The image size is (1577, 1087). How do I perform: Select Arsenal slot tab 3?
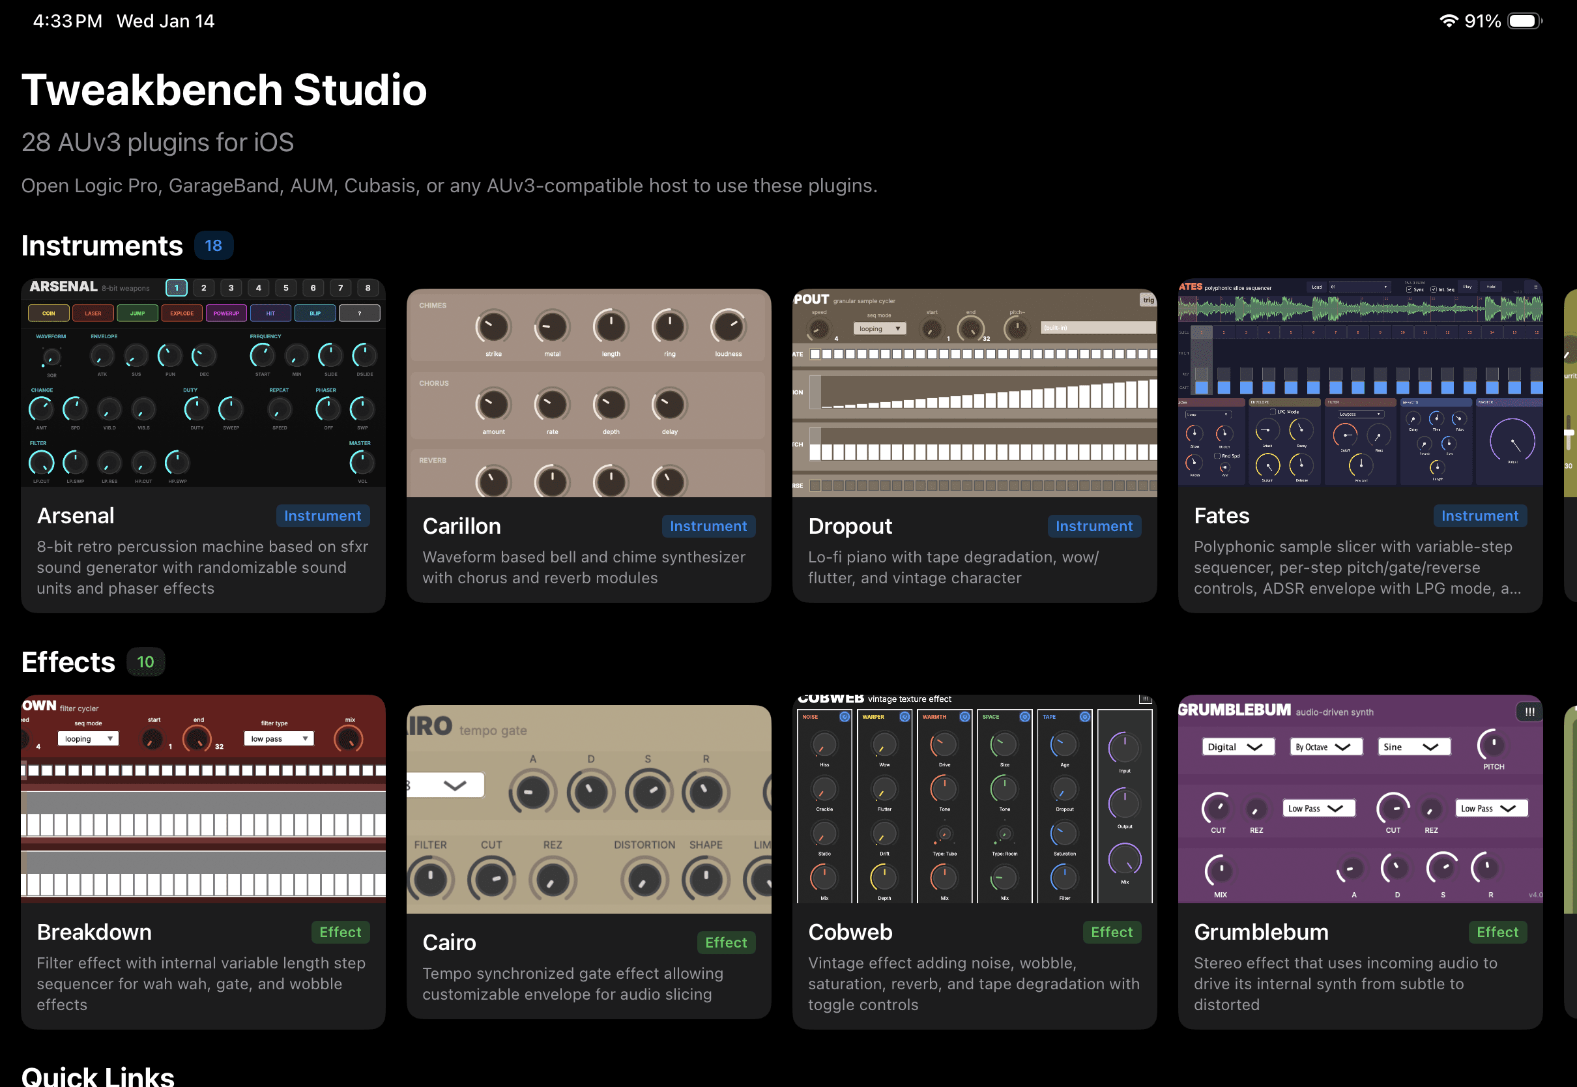click(x=231, y=288)
